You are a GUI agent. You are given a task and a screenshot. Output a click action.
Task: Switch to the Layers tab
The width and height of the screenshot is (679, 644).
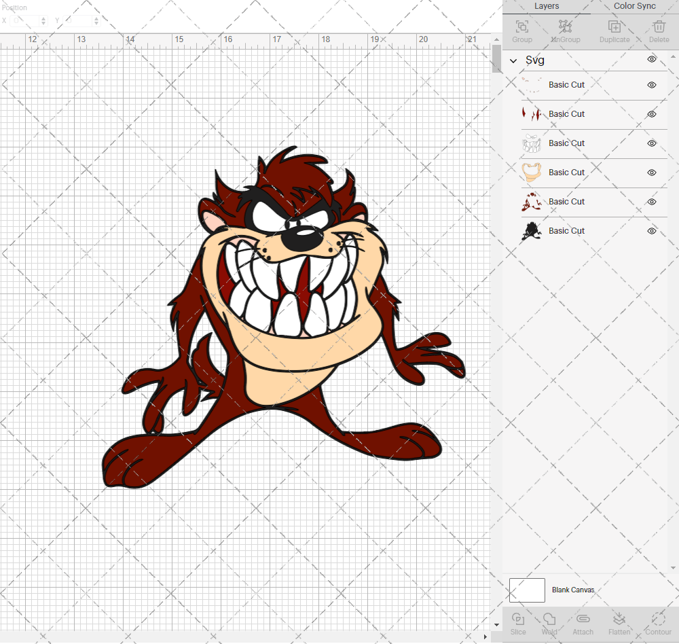coord(547,6)
